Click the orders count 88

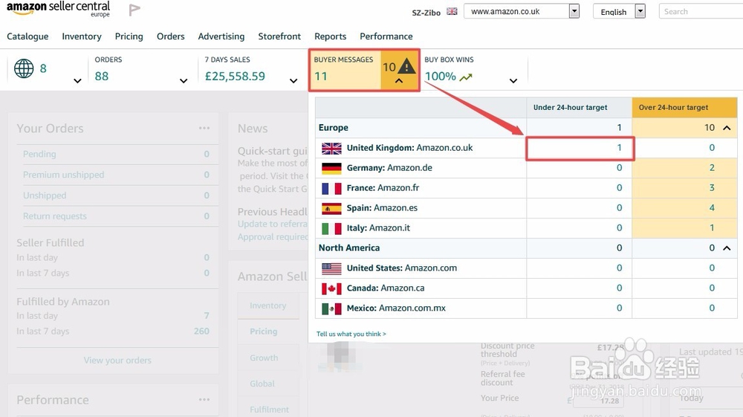click(x=101, y=77)
